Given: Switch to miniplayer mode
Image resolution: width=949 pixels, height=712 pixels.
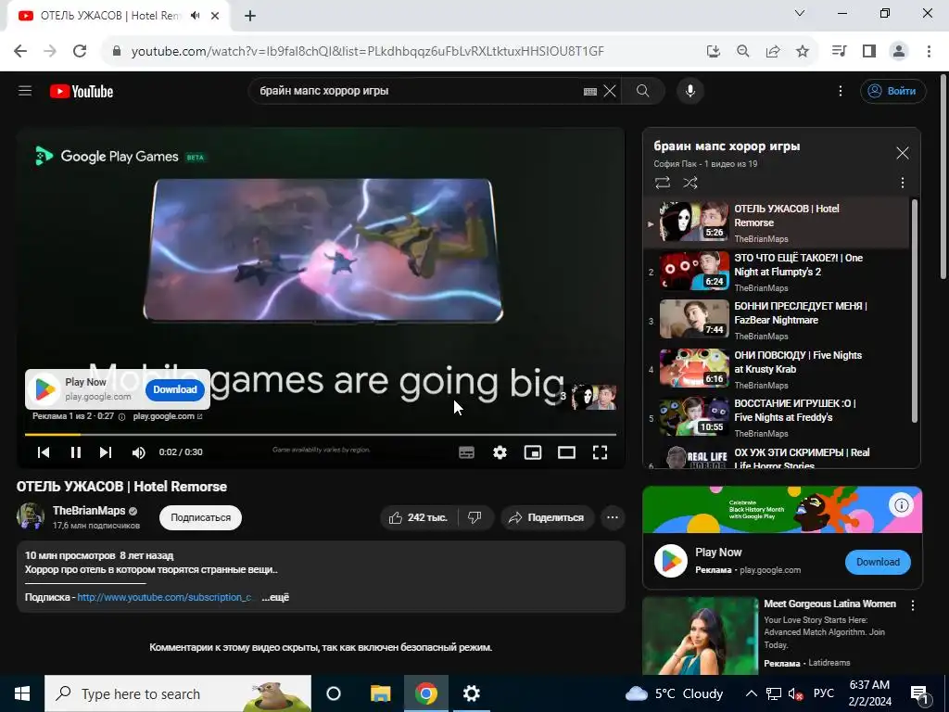Looking at the screenshot, I should click(533, 452).
